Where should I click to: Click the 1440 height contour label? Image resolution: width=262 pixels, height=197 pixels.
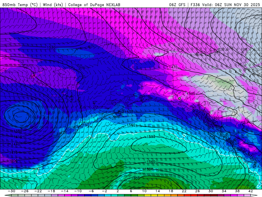(x=16, y=144)
